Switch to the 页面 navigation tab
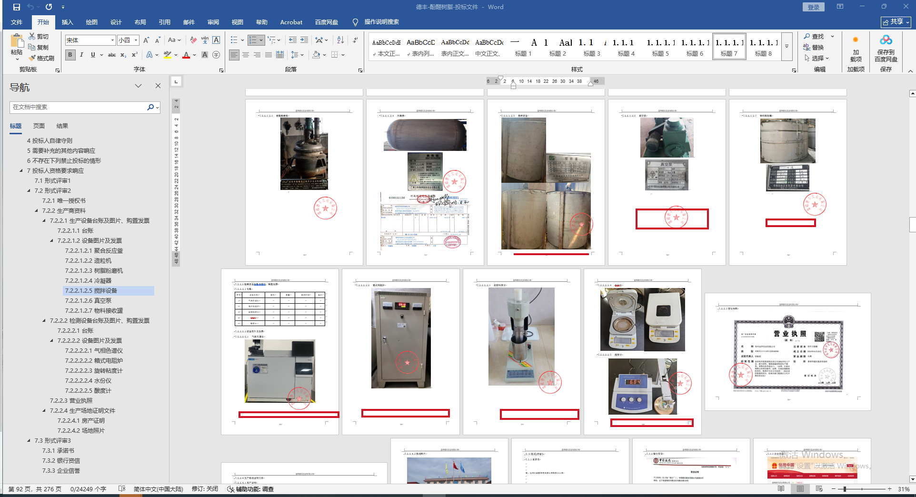 [39, 126]
